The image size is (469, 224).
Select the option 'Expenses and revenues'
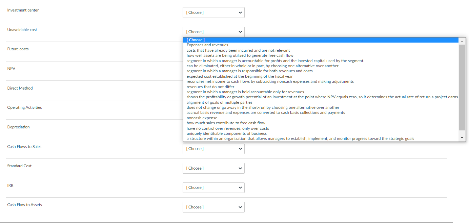pos(207,45)
